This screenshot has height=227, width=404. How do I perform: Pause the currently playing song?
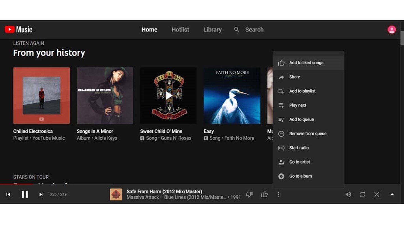(x=25, y=194)
